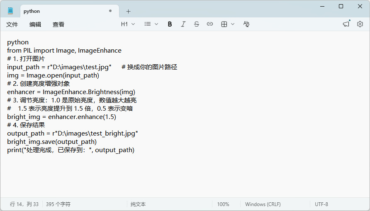Click the text input_path = r"D:\images\test.jpg"
Image resolution: width=370 pixels, height=211 pixels.
click(x=59, y=67)
